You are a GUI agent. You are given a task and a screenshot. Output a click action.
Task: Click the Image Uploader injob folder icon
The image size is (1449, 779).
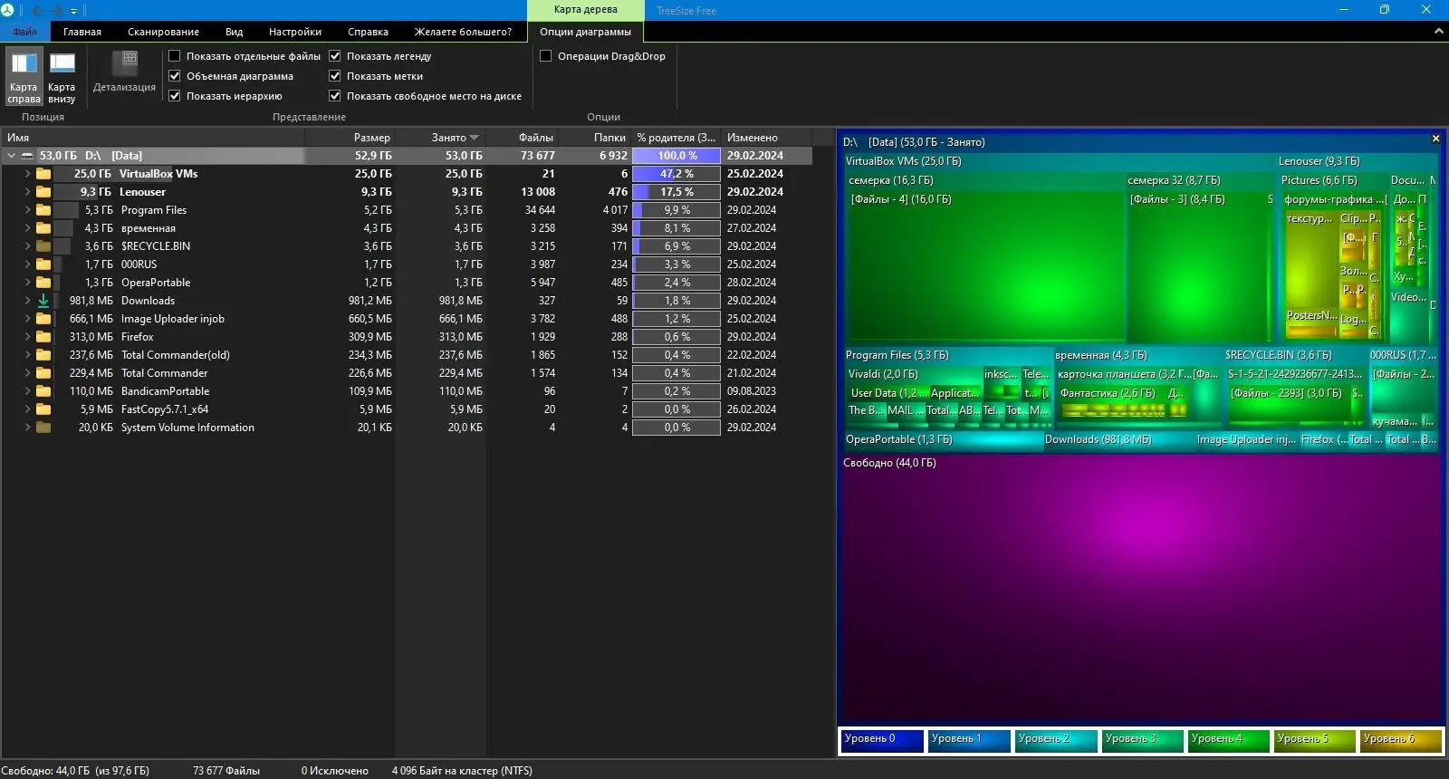tap(43, 319)
